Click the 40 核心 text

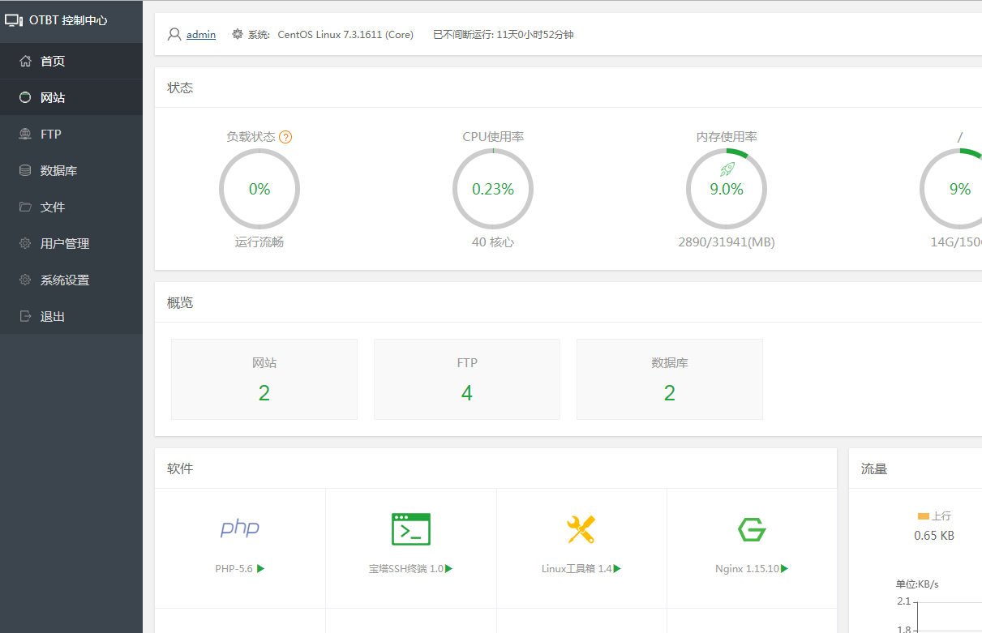(x=493, y=242)
